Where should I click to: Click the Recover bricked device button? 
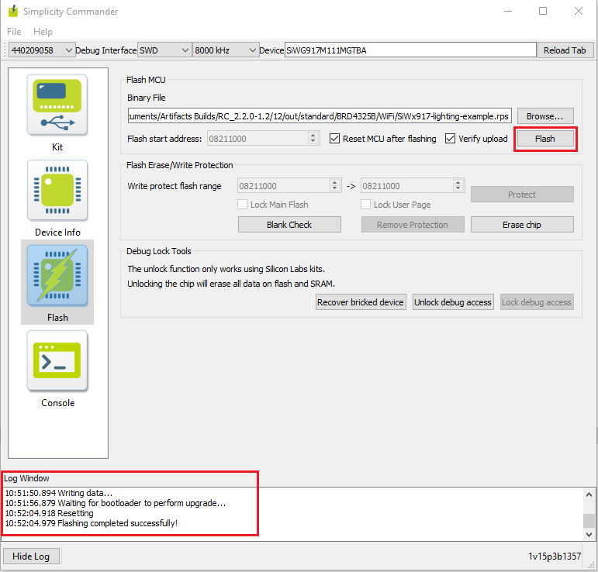tap(361, 302)
